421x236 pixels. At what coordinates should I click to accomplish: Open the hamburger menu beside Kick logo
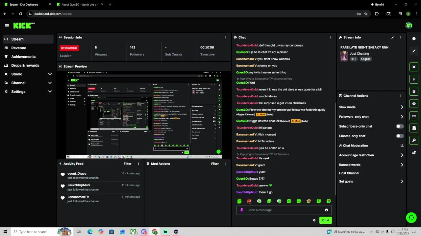coord(7,26)
